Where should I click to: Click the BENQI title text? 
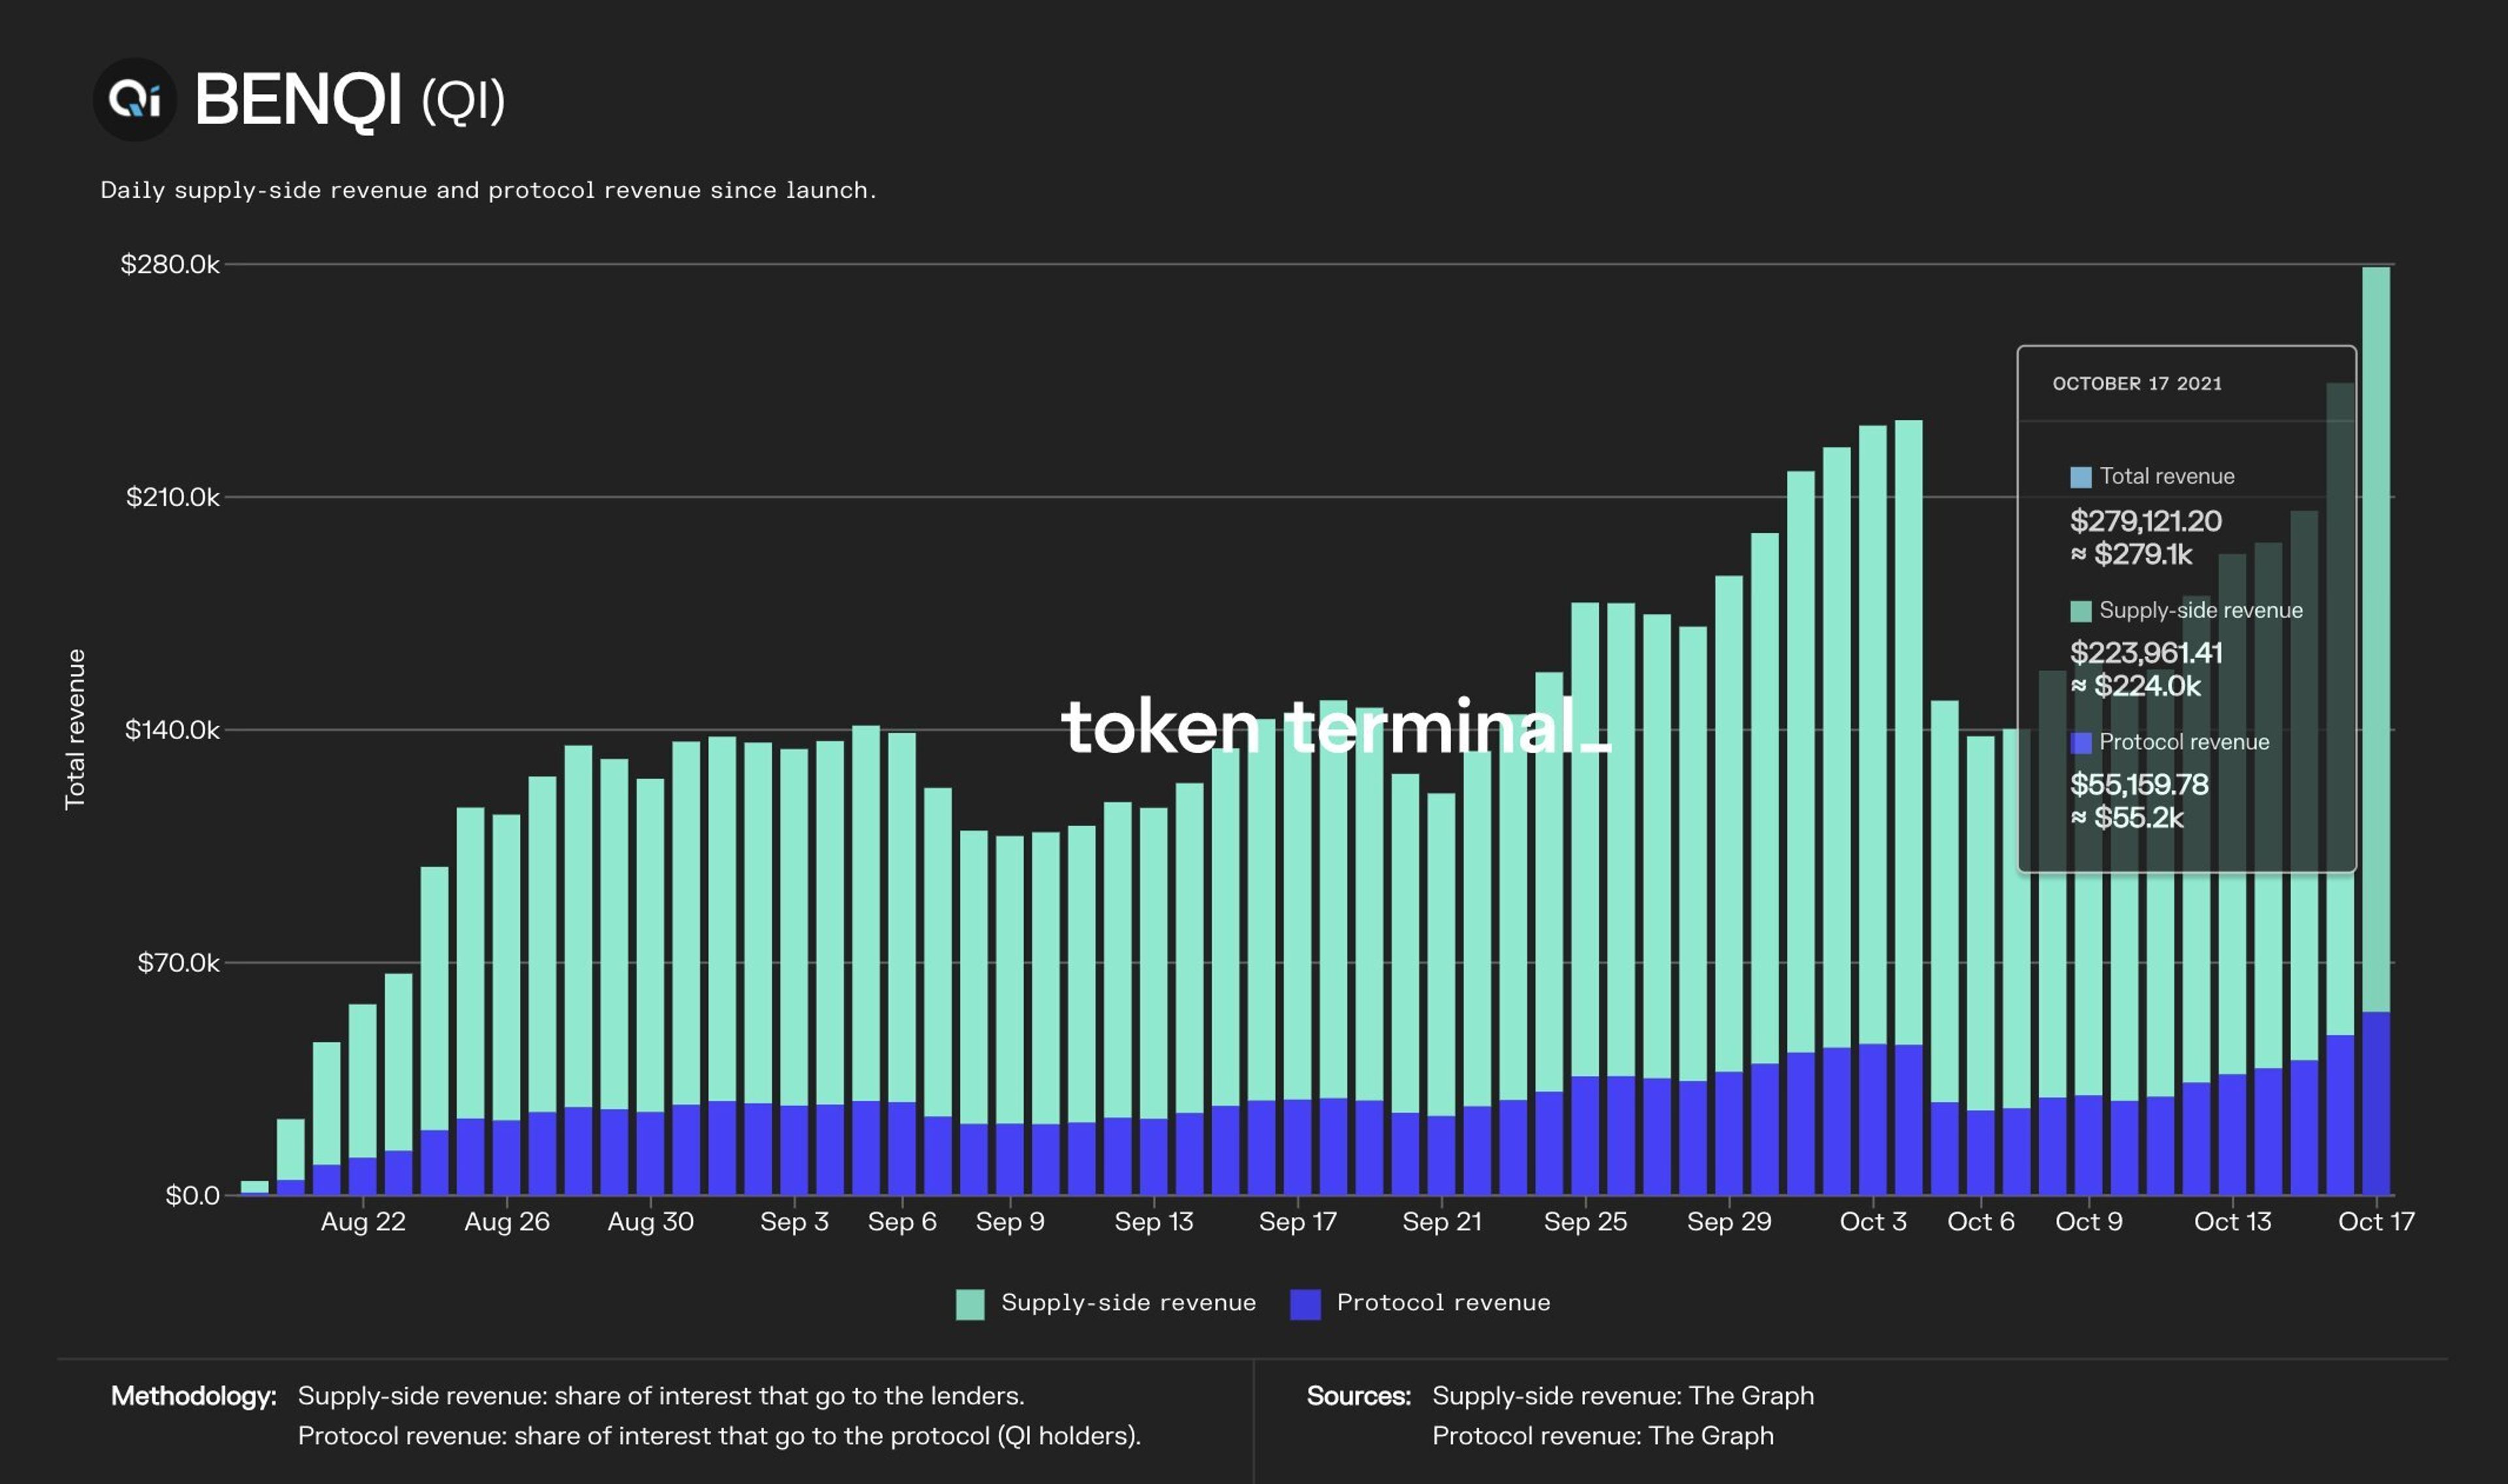[297, 100]
